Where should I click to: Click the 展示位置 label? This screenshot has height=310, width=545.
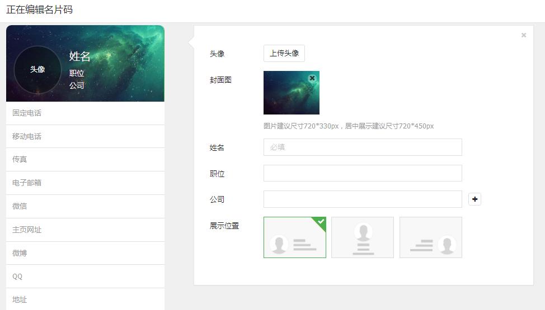pyautogui.click(x=224, y=226)
